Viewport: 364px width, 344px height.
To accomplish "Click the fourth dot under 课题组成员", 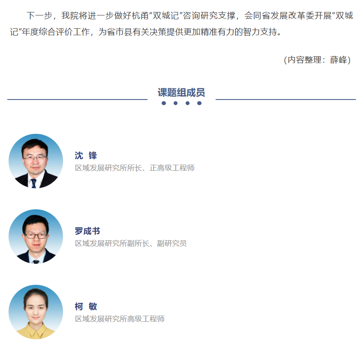I will point(199,103).
